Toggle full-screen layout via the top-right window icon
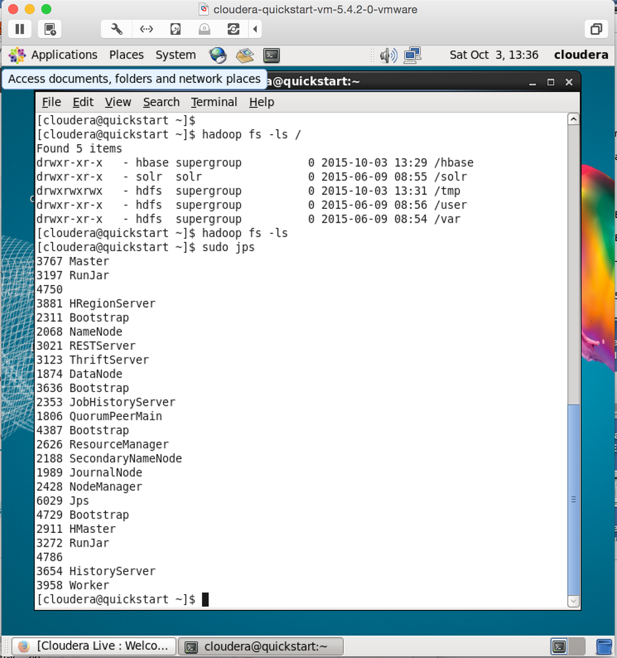This screenshot has width=617, height=658. click(x=597, y=29)
